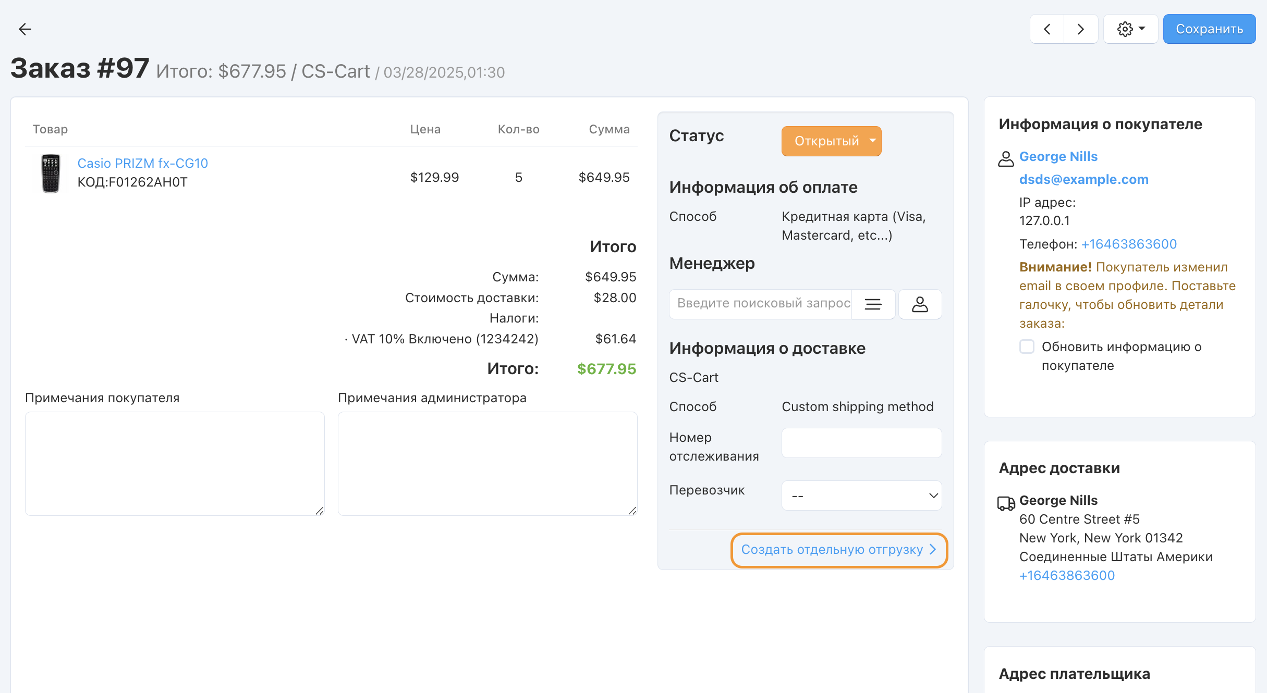Click dsds@example.com email link
Screen dimensions: 1267x693
1083,179
